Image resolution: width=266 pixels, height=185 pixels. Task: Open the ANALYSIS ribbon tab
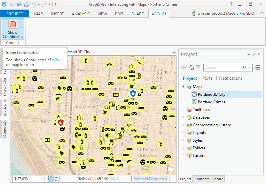pos(81,14)
